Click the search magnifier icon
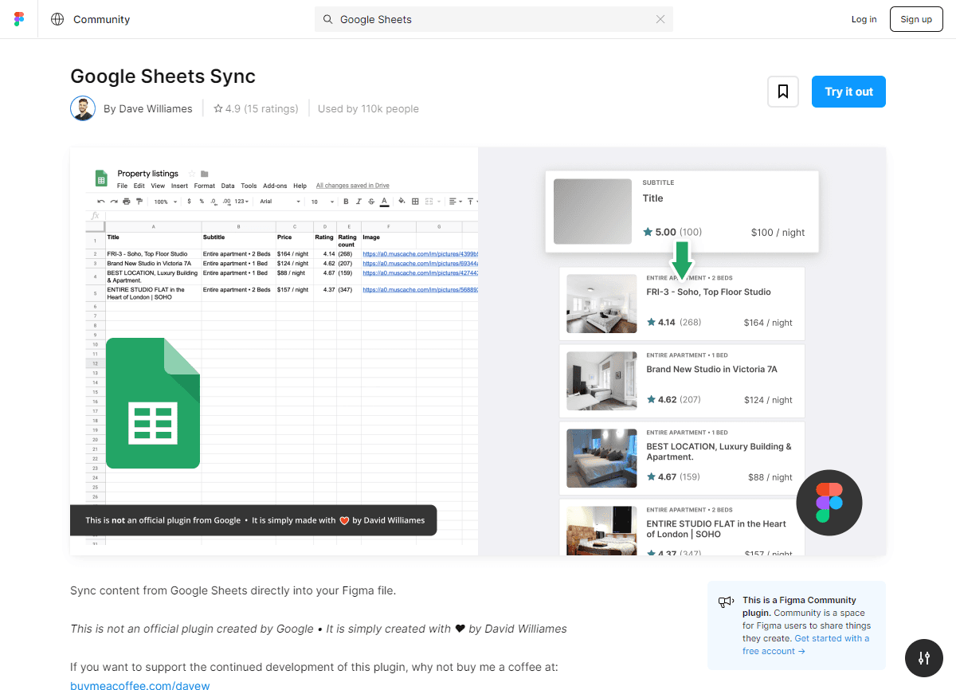This screenshot has height=690, width=956. 327,19
